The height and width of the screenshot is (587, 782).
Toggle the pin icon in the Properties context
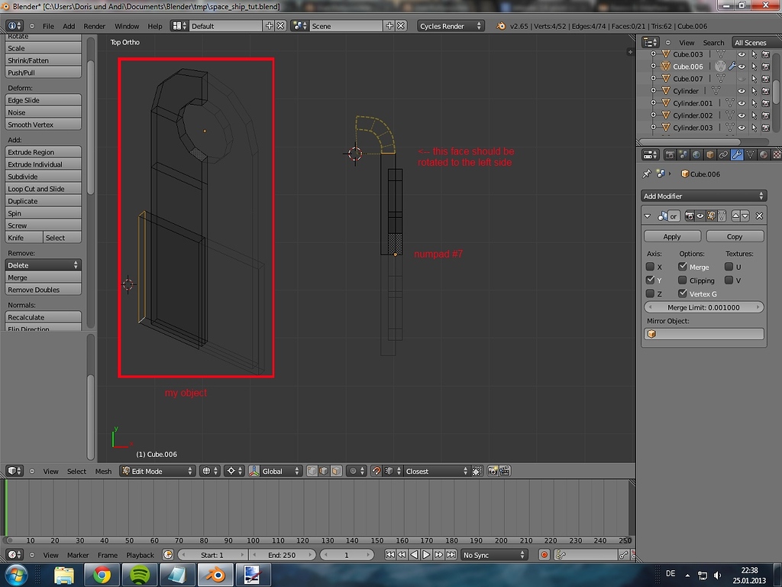(x=647, y=174)
